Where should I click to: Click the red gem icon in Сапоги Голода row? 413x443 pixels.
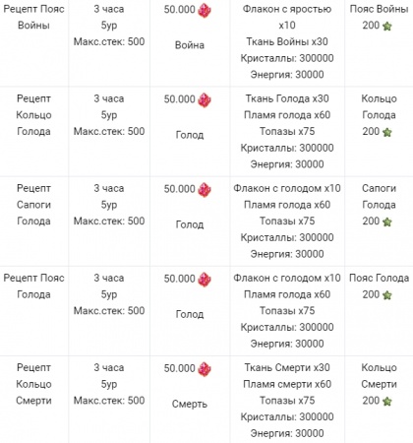point(205,190)
